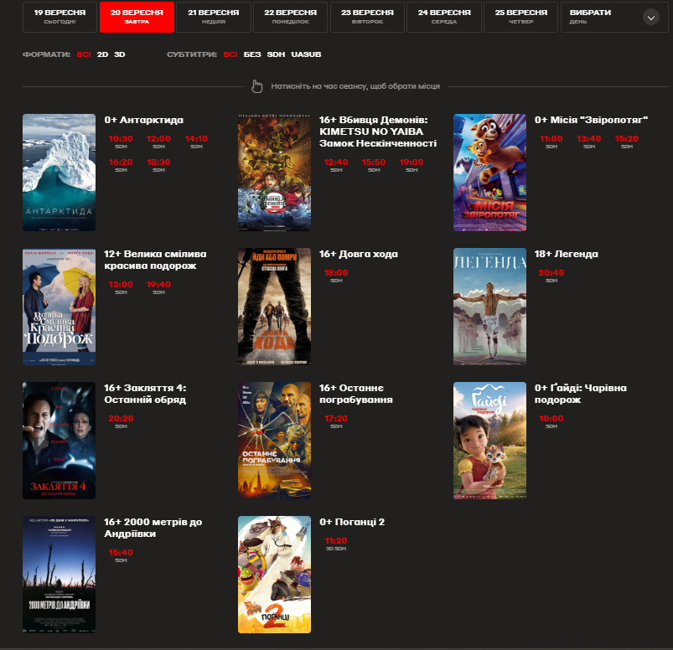
Task: Open the Ґайді: Чарівна подорож title link
Action: tap(580, 394)
